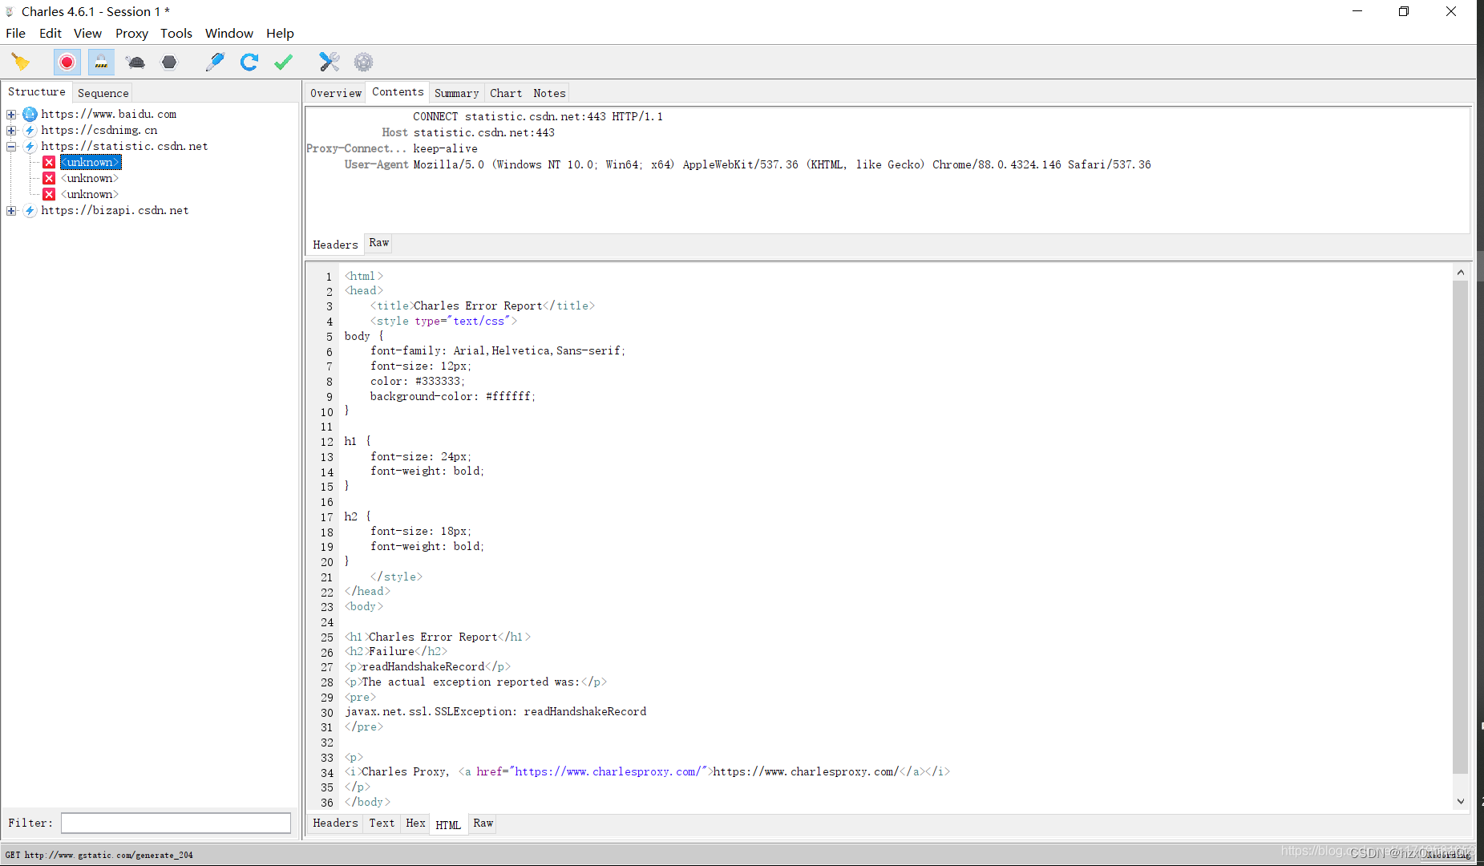Expand the bizapi.csdn.net tree node
The width and height of the screenshot is (1484, 866).
tap(11, 210)
